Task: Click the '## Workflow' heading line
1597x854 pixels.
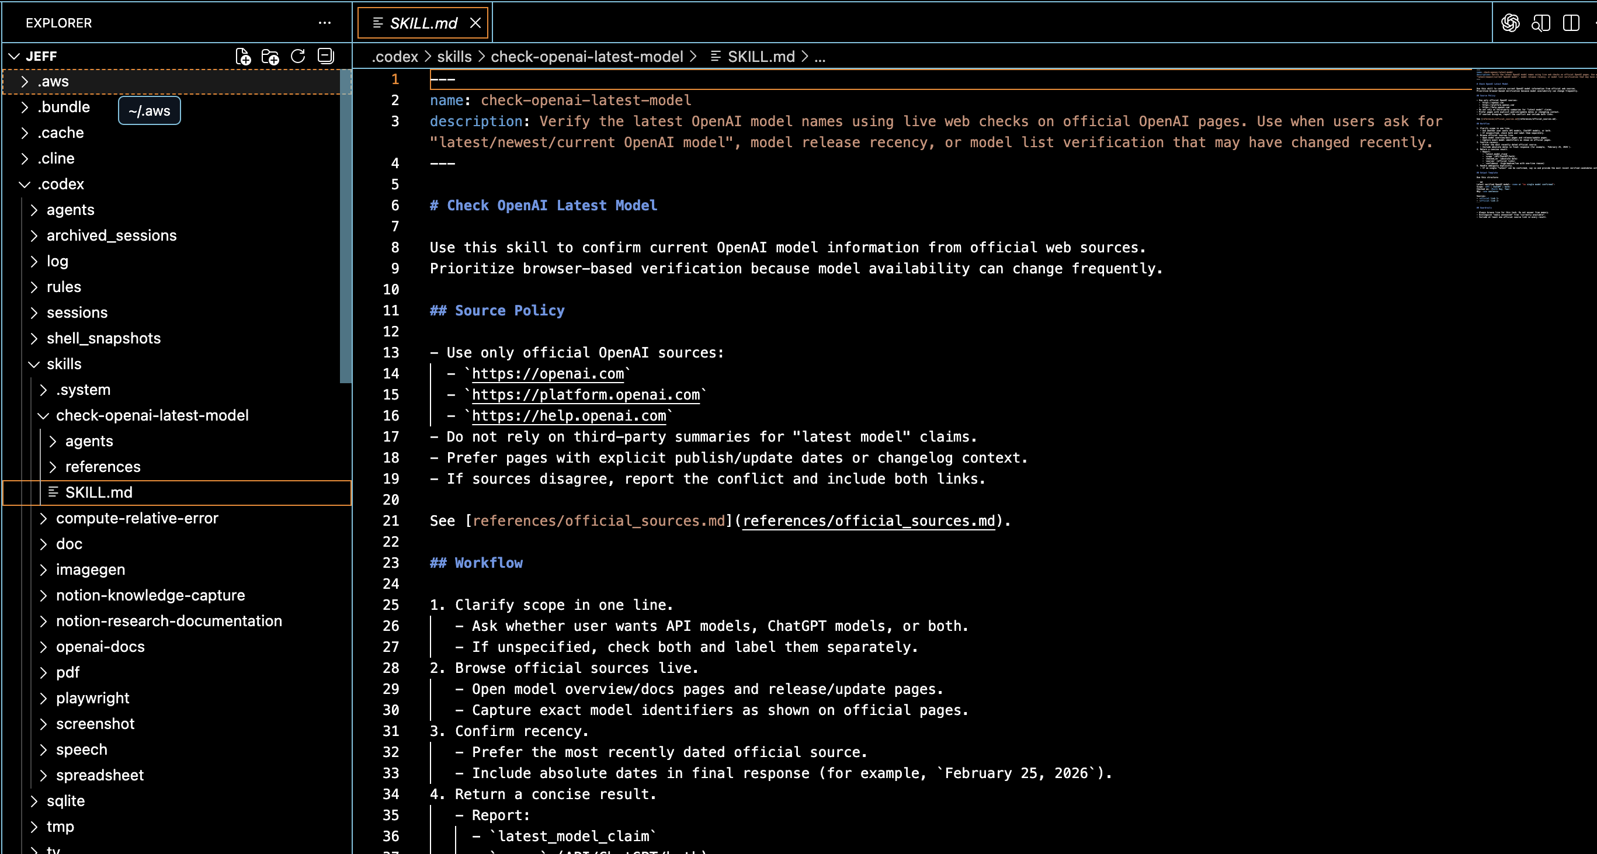Action: 476,563
